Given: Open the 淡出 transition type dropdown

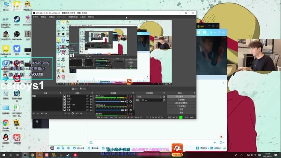Looking at the screenshot, I should click(149, 97).
